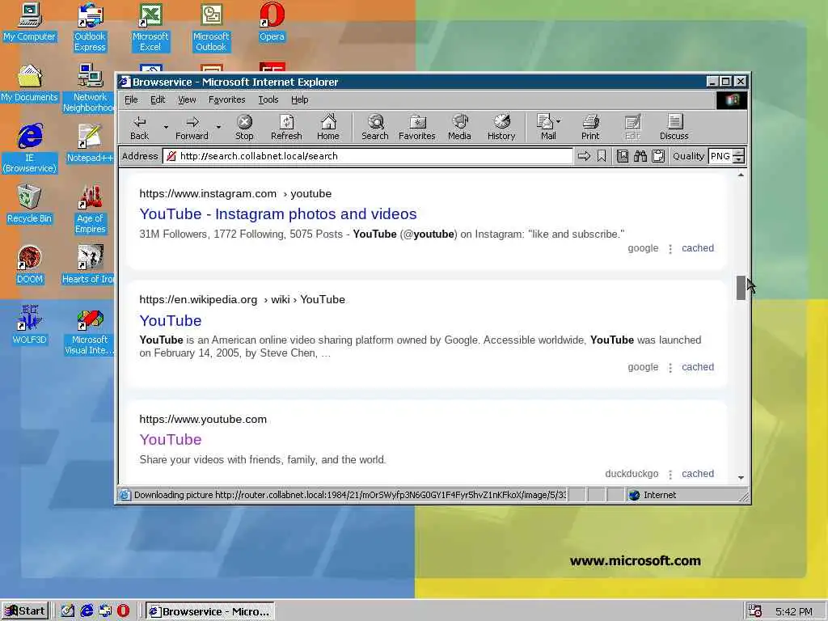Select the My Computer desktop icon

(30, 22)
